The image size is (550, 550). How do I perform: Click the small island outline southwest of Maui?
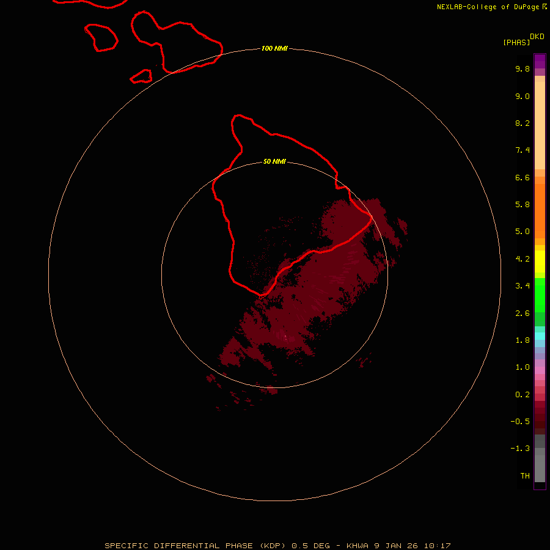coord(141,76)
